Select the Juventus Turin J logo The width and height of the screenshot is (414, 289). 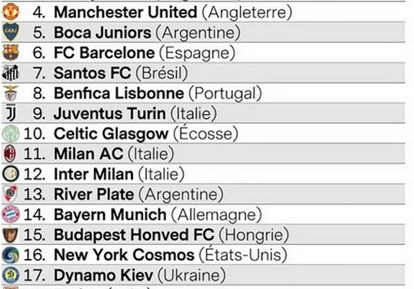click(x=10, y=113)
